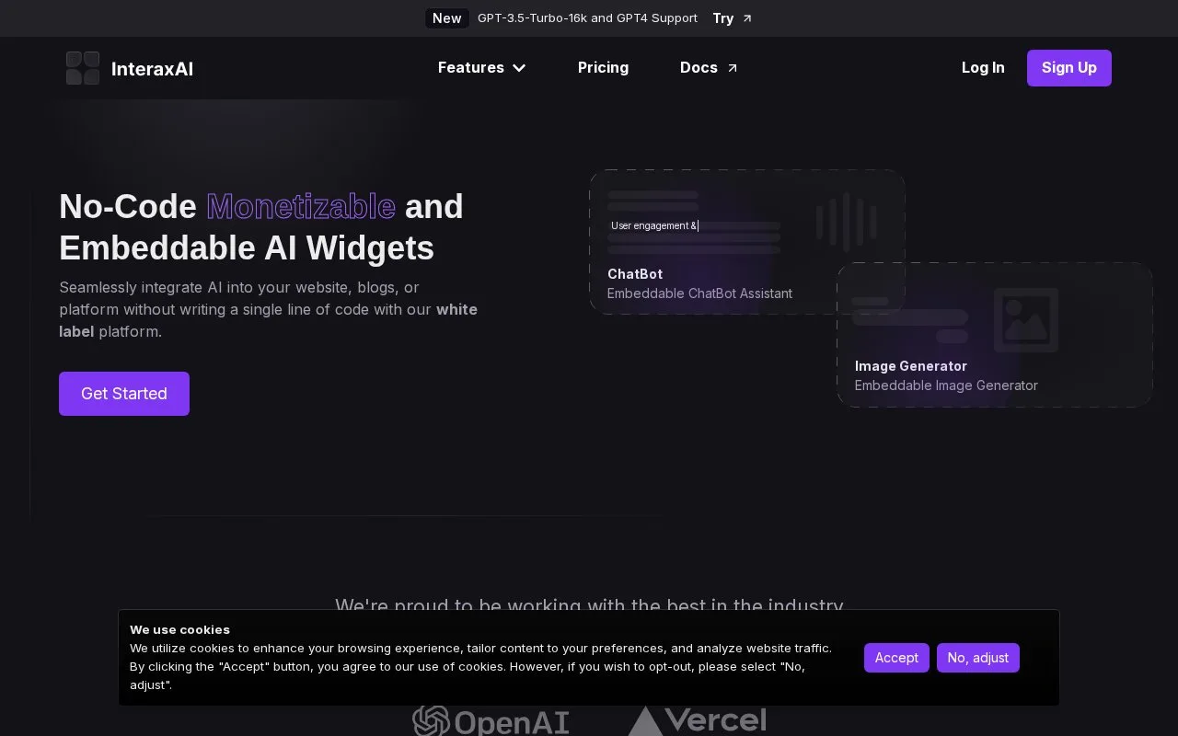Screen dimensions: 1178x736
Task: Select the "No, adjust" cookie button
Action: [x=978, y=658]
